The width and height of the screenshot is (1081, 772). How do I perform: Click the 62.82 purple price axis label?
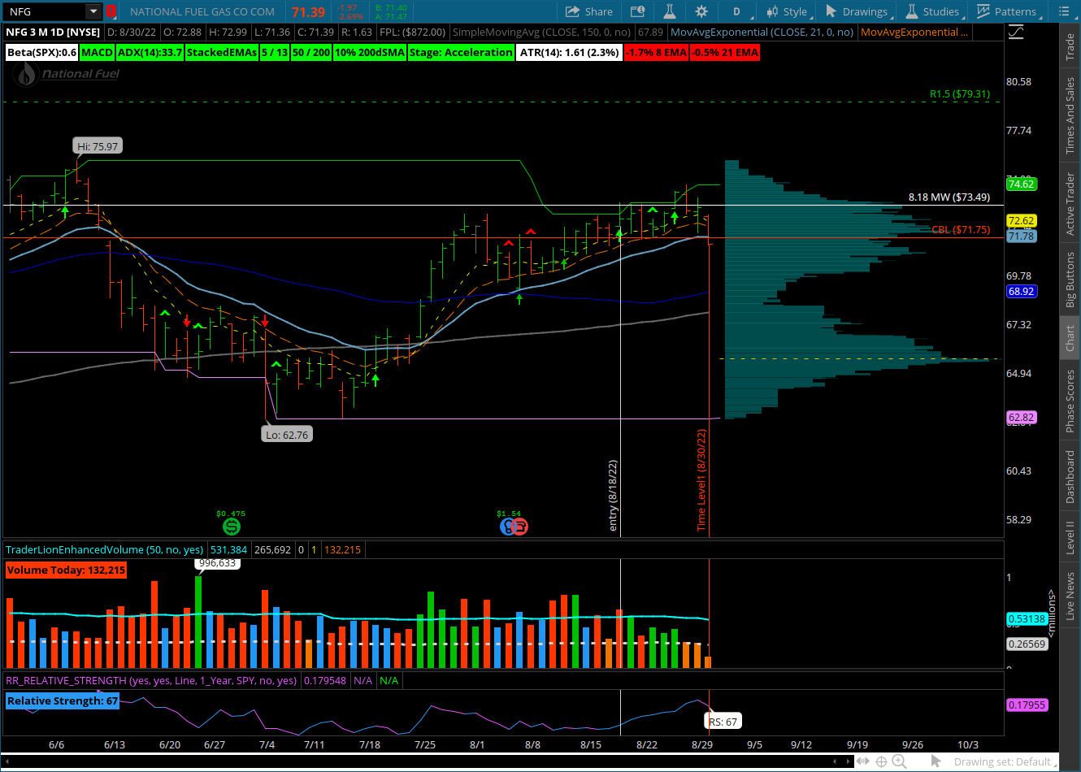click(1021, 417)
